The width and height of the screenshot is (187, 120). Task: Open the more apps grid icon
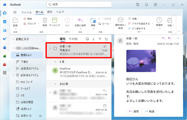tap(5, 73)
